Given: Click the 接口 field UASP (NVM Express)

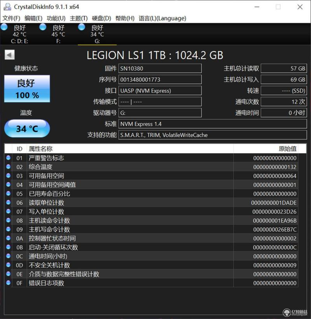Looking at the screenshot, I should pos(160,91).
